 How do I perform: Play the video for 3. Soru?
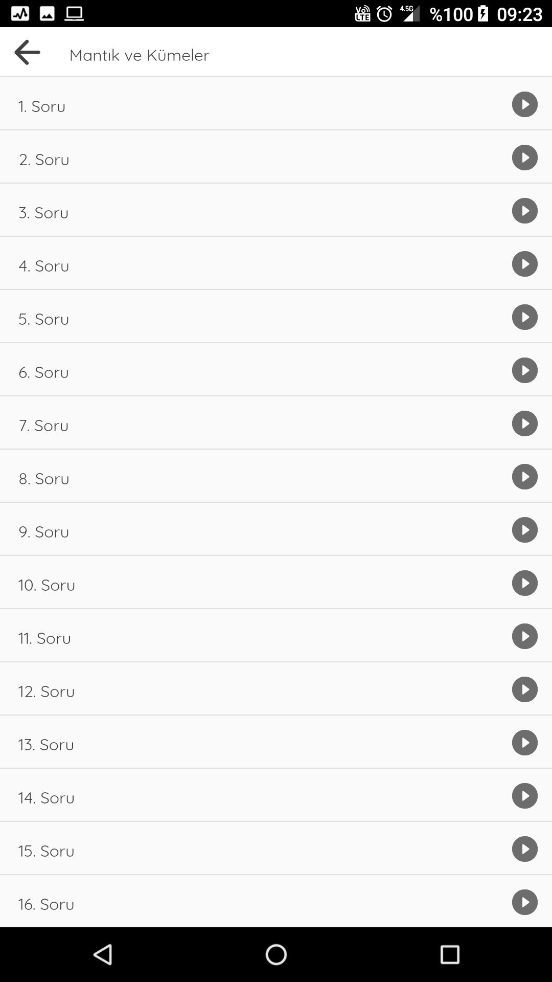[x=525, y=211]
